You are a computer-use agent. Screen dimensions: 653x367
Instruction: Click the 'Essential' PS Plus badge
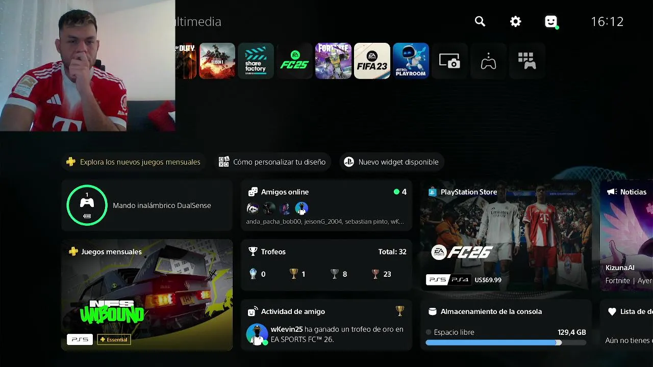[x=114, y=339]
